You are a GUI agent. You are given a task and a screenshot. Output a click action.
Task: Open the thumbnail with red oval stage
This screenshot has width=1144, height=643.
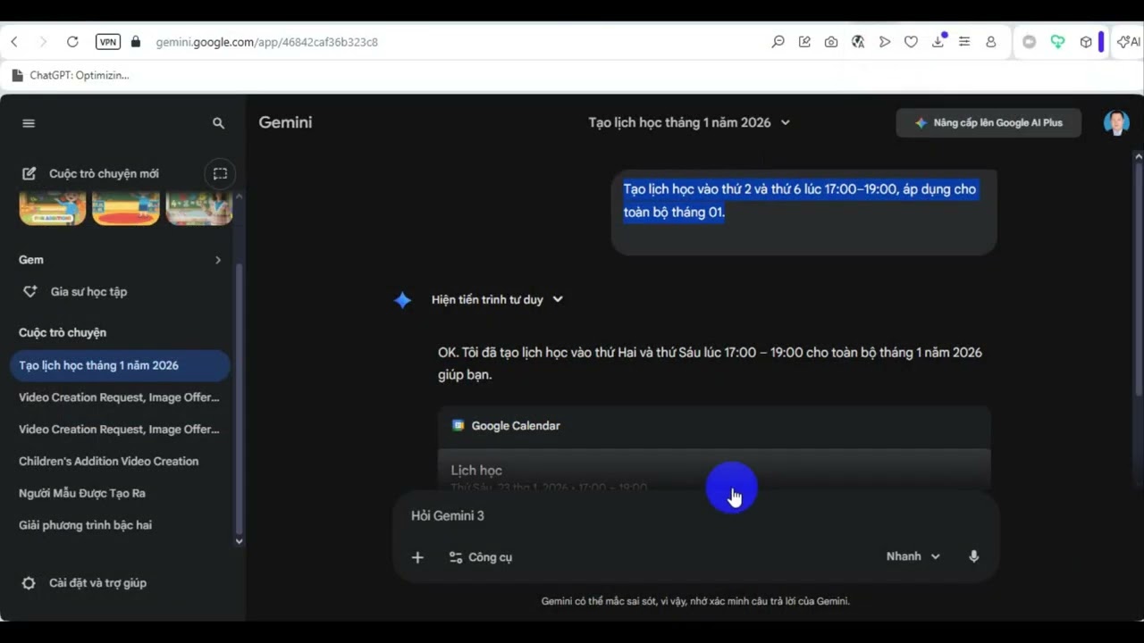point(126,207)
